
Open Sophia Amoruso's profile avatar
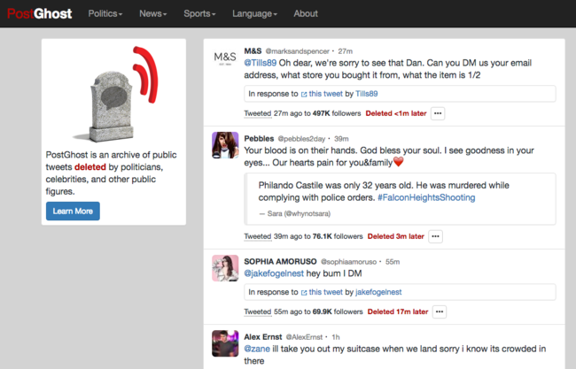[x=225, y=268]
